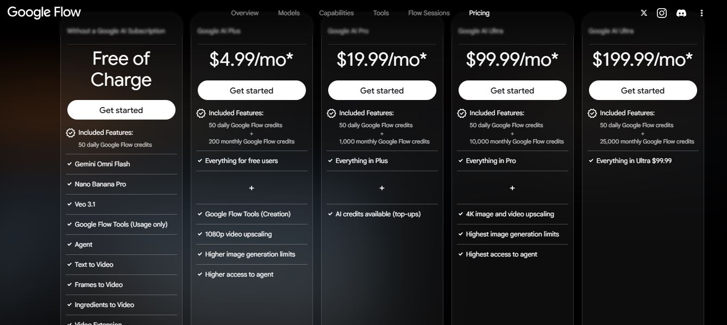Open the X (Twitter) social icon
The width and height of the screenshot is (727, 325).
644,13
